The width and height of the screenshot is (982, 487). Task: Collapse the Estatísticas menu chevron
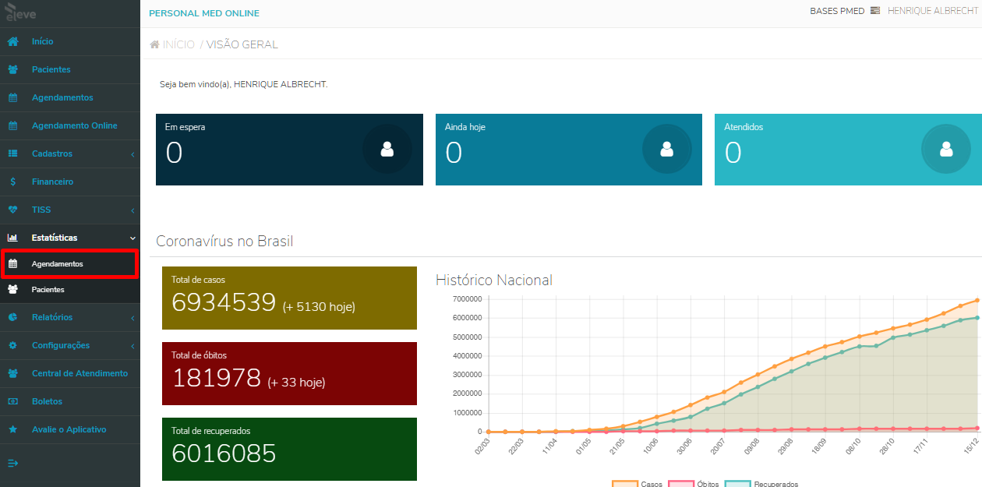pos(132,238)
